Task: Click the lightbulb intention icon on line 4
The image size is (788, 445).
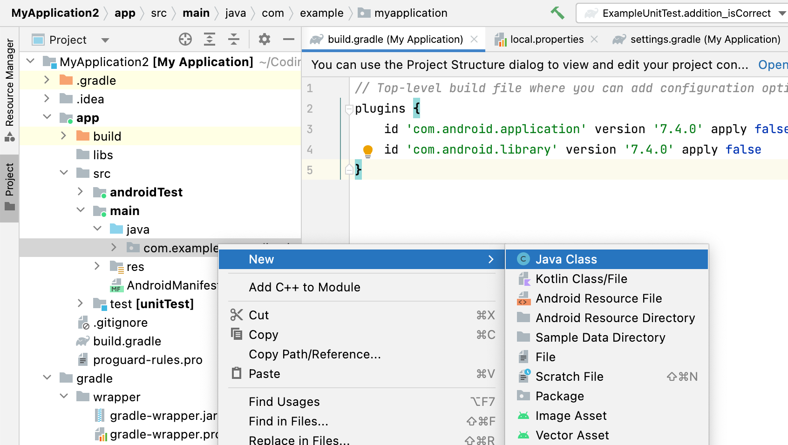Action: pyautogui.click(x=368, y=151)
